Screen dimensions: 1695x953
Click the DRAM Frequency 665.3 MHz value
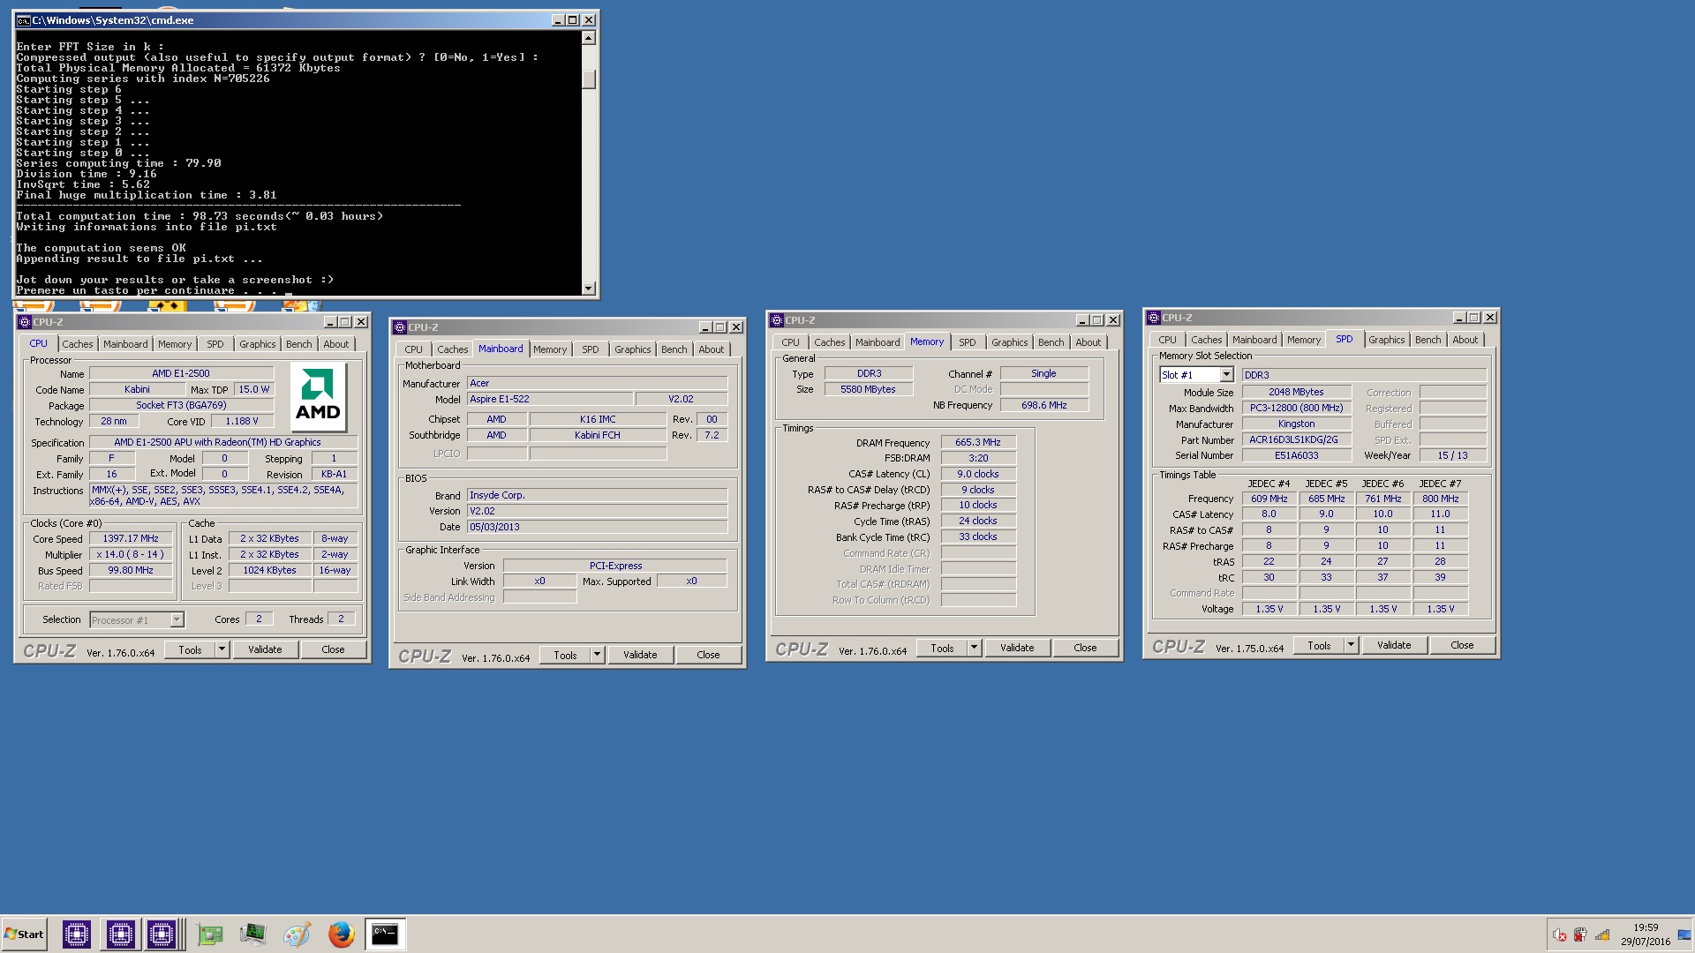978,443
